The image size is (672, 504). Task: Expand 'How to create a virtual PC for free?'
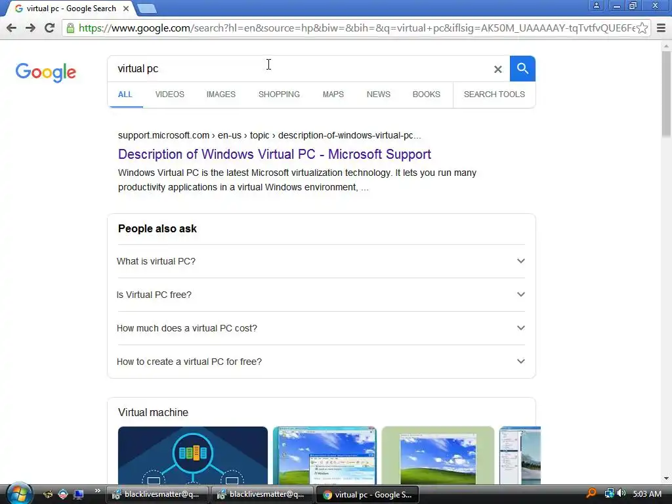(321, 362)
